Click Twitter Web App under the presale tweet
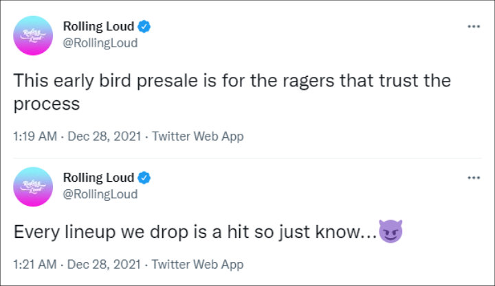The height and width of the screenshot is (286, 495). (x=197, y=136)
